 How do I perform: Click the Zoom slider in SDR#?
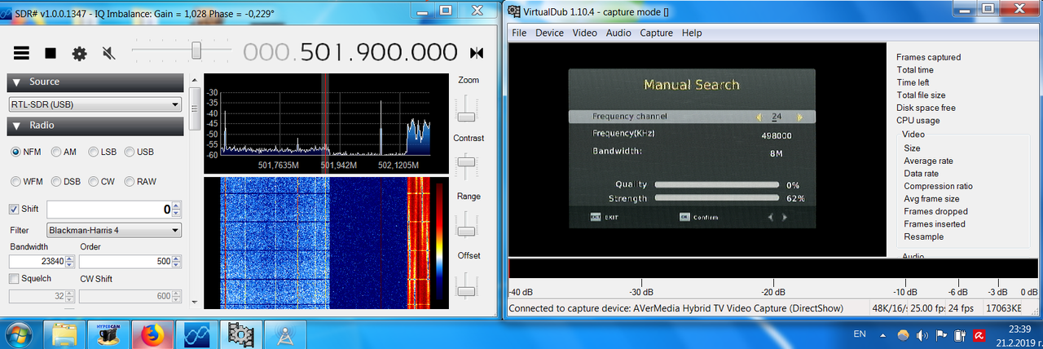pos(467,108)
